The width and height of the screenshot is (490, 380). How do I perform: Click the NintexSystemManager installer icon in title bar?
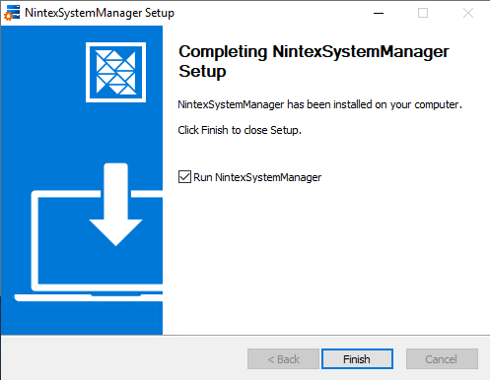[x=12, y=13]
